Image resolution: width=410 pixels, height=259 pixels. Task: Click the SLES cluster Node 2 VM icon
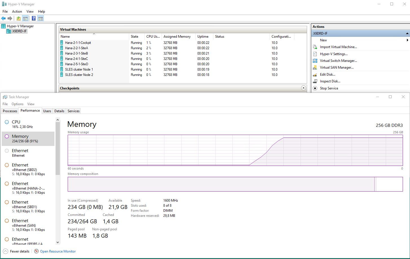[62, 75]
